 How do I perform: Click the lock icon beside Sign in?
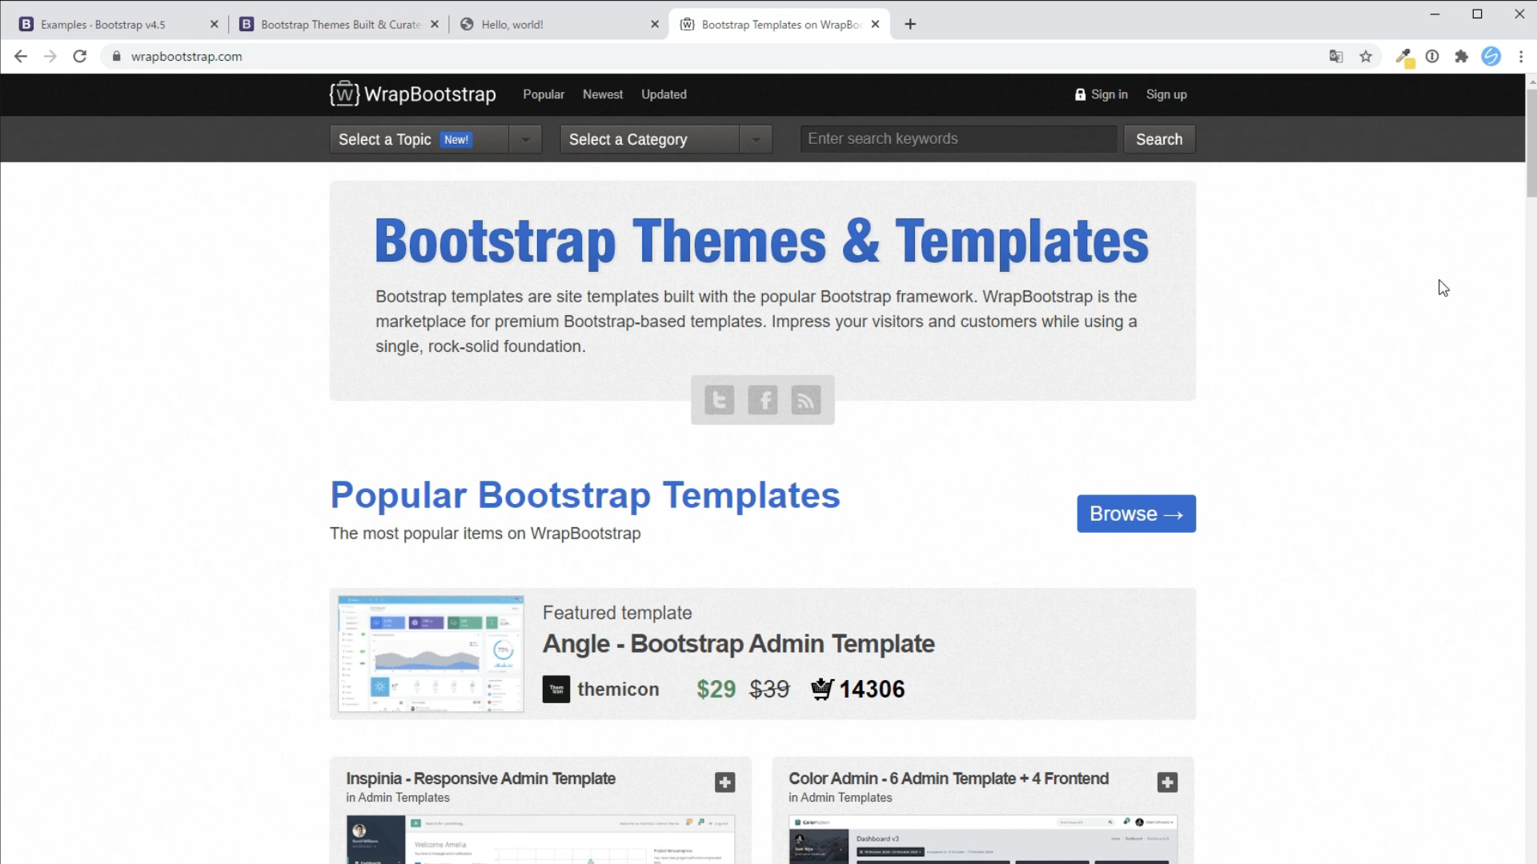point(1080,94)
